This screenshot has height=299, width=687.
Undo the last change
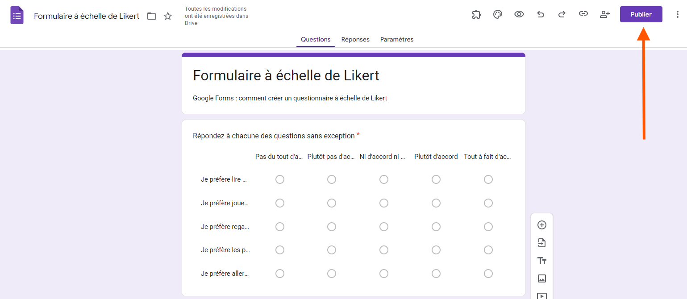point(541,14)
